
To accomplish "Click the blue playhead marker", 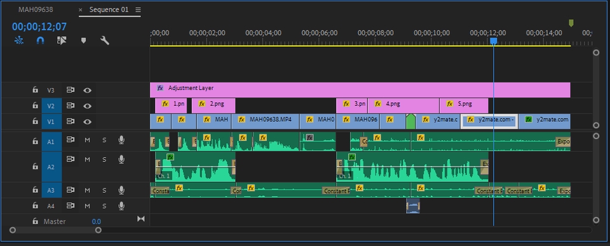I will 493,41.
